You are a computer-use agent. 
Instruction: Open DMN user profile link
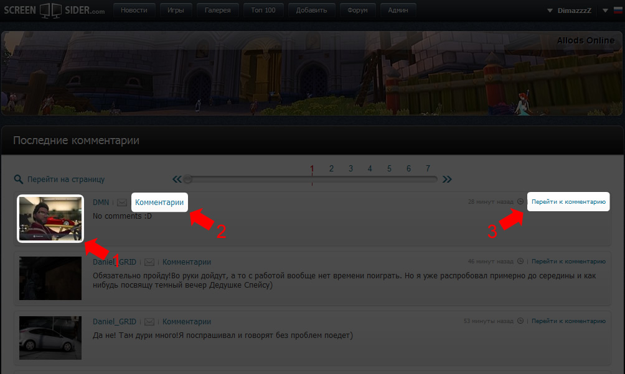click(101, 202)
